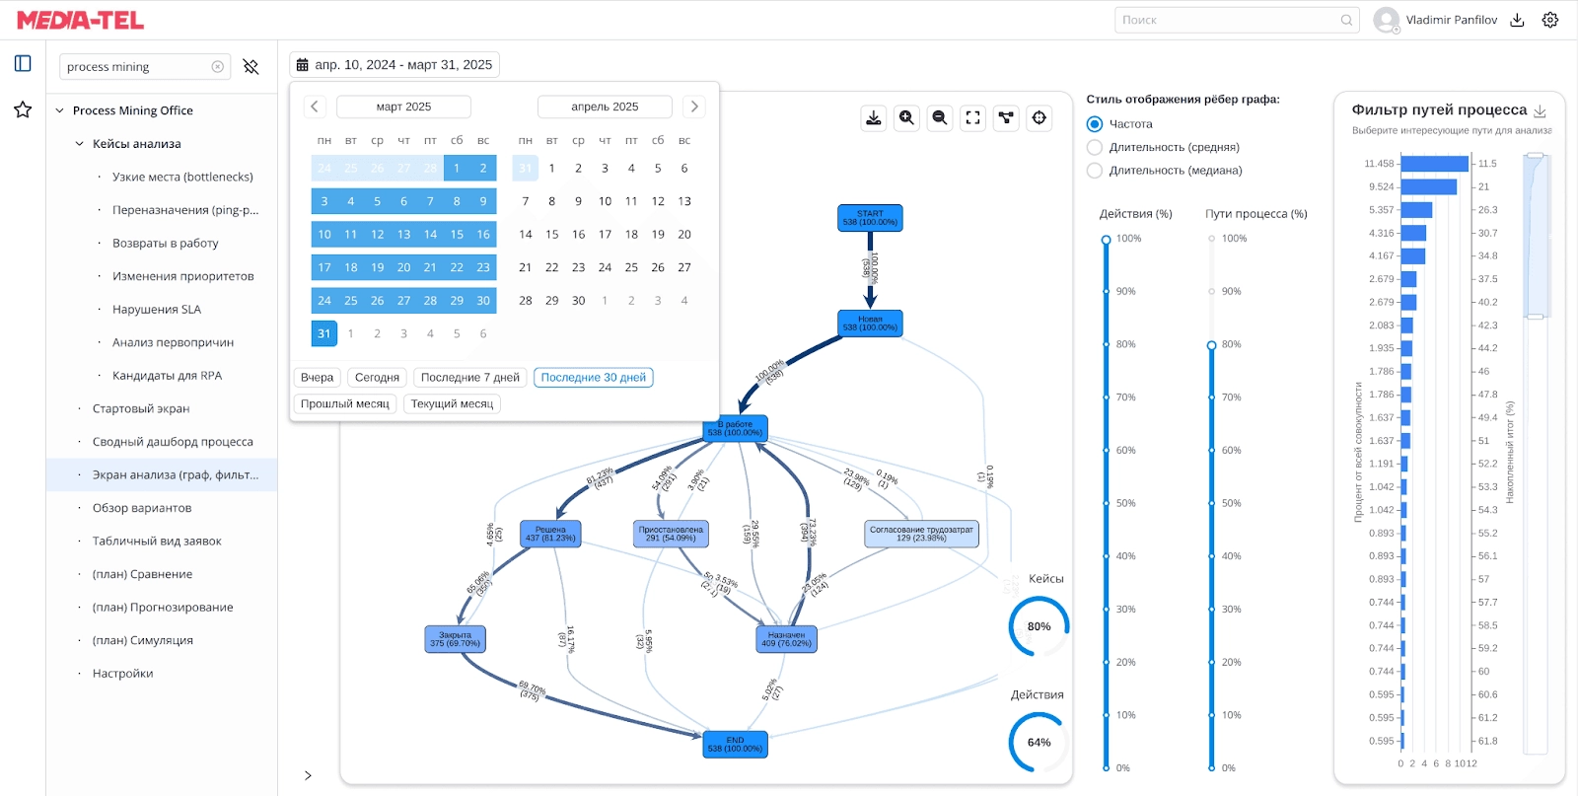The image size is (1578, 796).
Task: Open the graph in fullscreen mode
Action: click(972, 118)
